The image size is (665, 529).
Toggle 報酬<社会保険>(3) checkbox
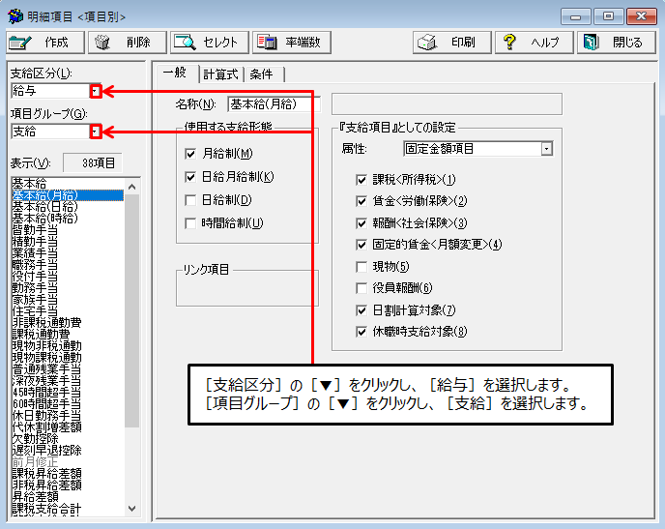click(361, 223)
